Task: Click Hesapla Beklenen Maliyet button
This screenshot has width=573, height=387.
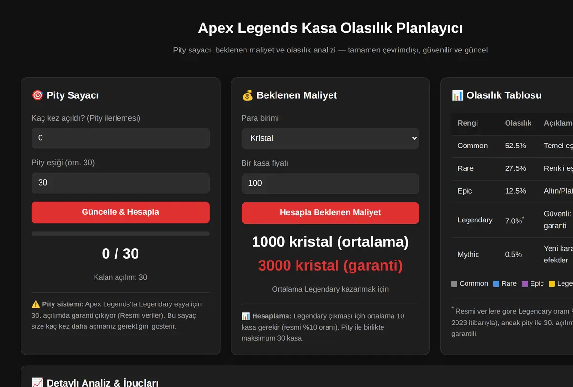Action: [x=330, y=213]
